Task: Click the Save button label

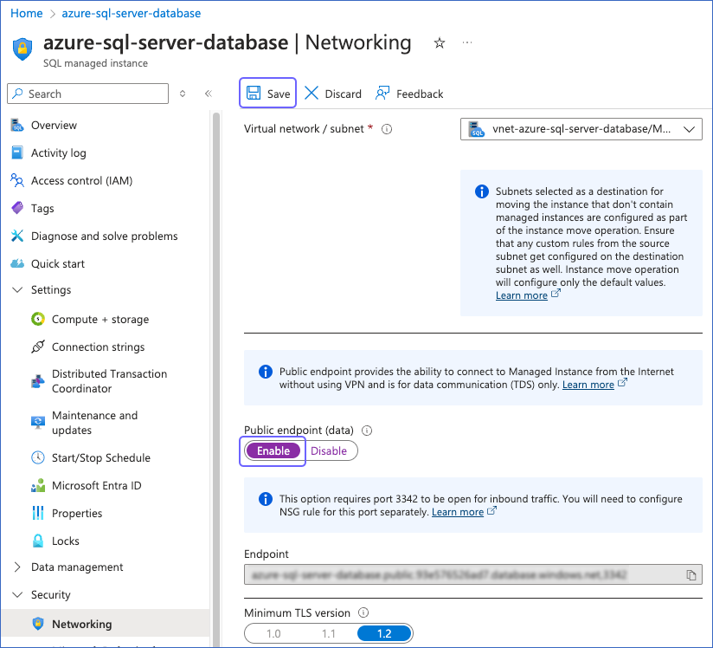Action: (279, 94)
